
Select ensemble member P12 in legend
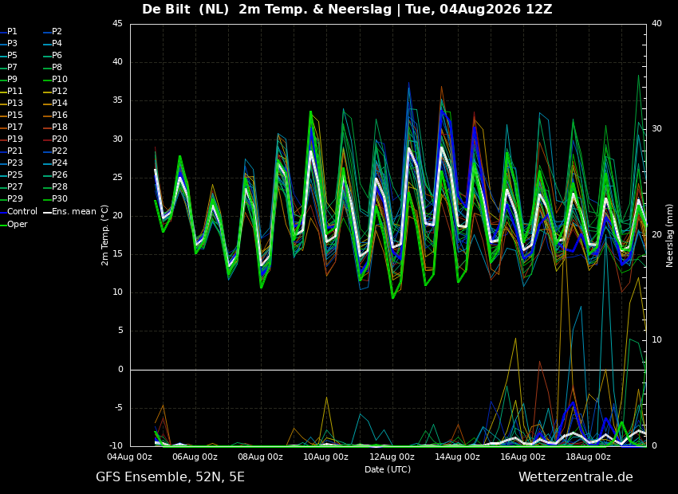pos(56,91)
